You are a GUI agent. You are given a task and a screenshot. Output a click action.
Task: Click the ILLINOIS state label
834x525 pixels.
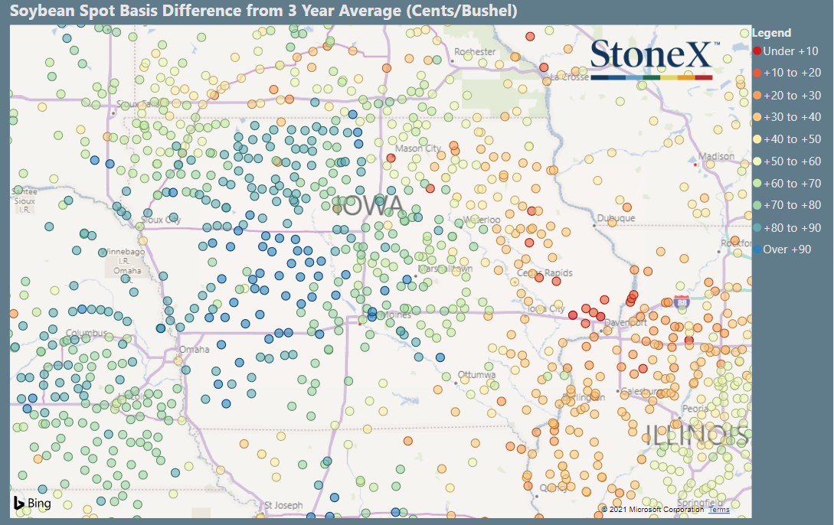(697, 435)
